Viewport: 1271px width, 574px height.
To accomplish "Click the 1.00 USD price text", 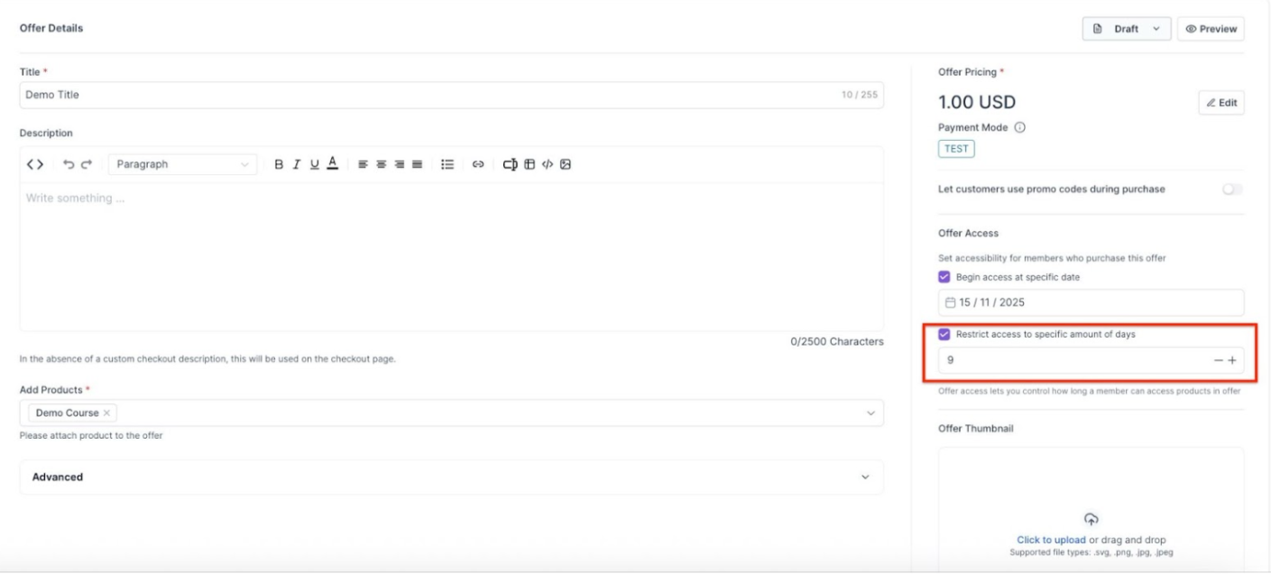I will coord(977,103).
